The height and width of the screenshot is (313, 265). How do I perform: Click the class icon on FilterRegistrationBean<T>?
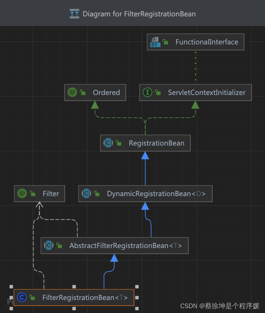tap(22, 297)
